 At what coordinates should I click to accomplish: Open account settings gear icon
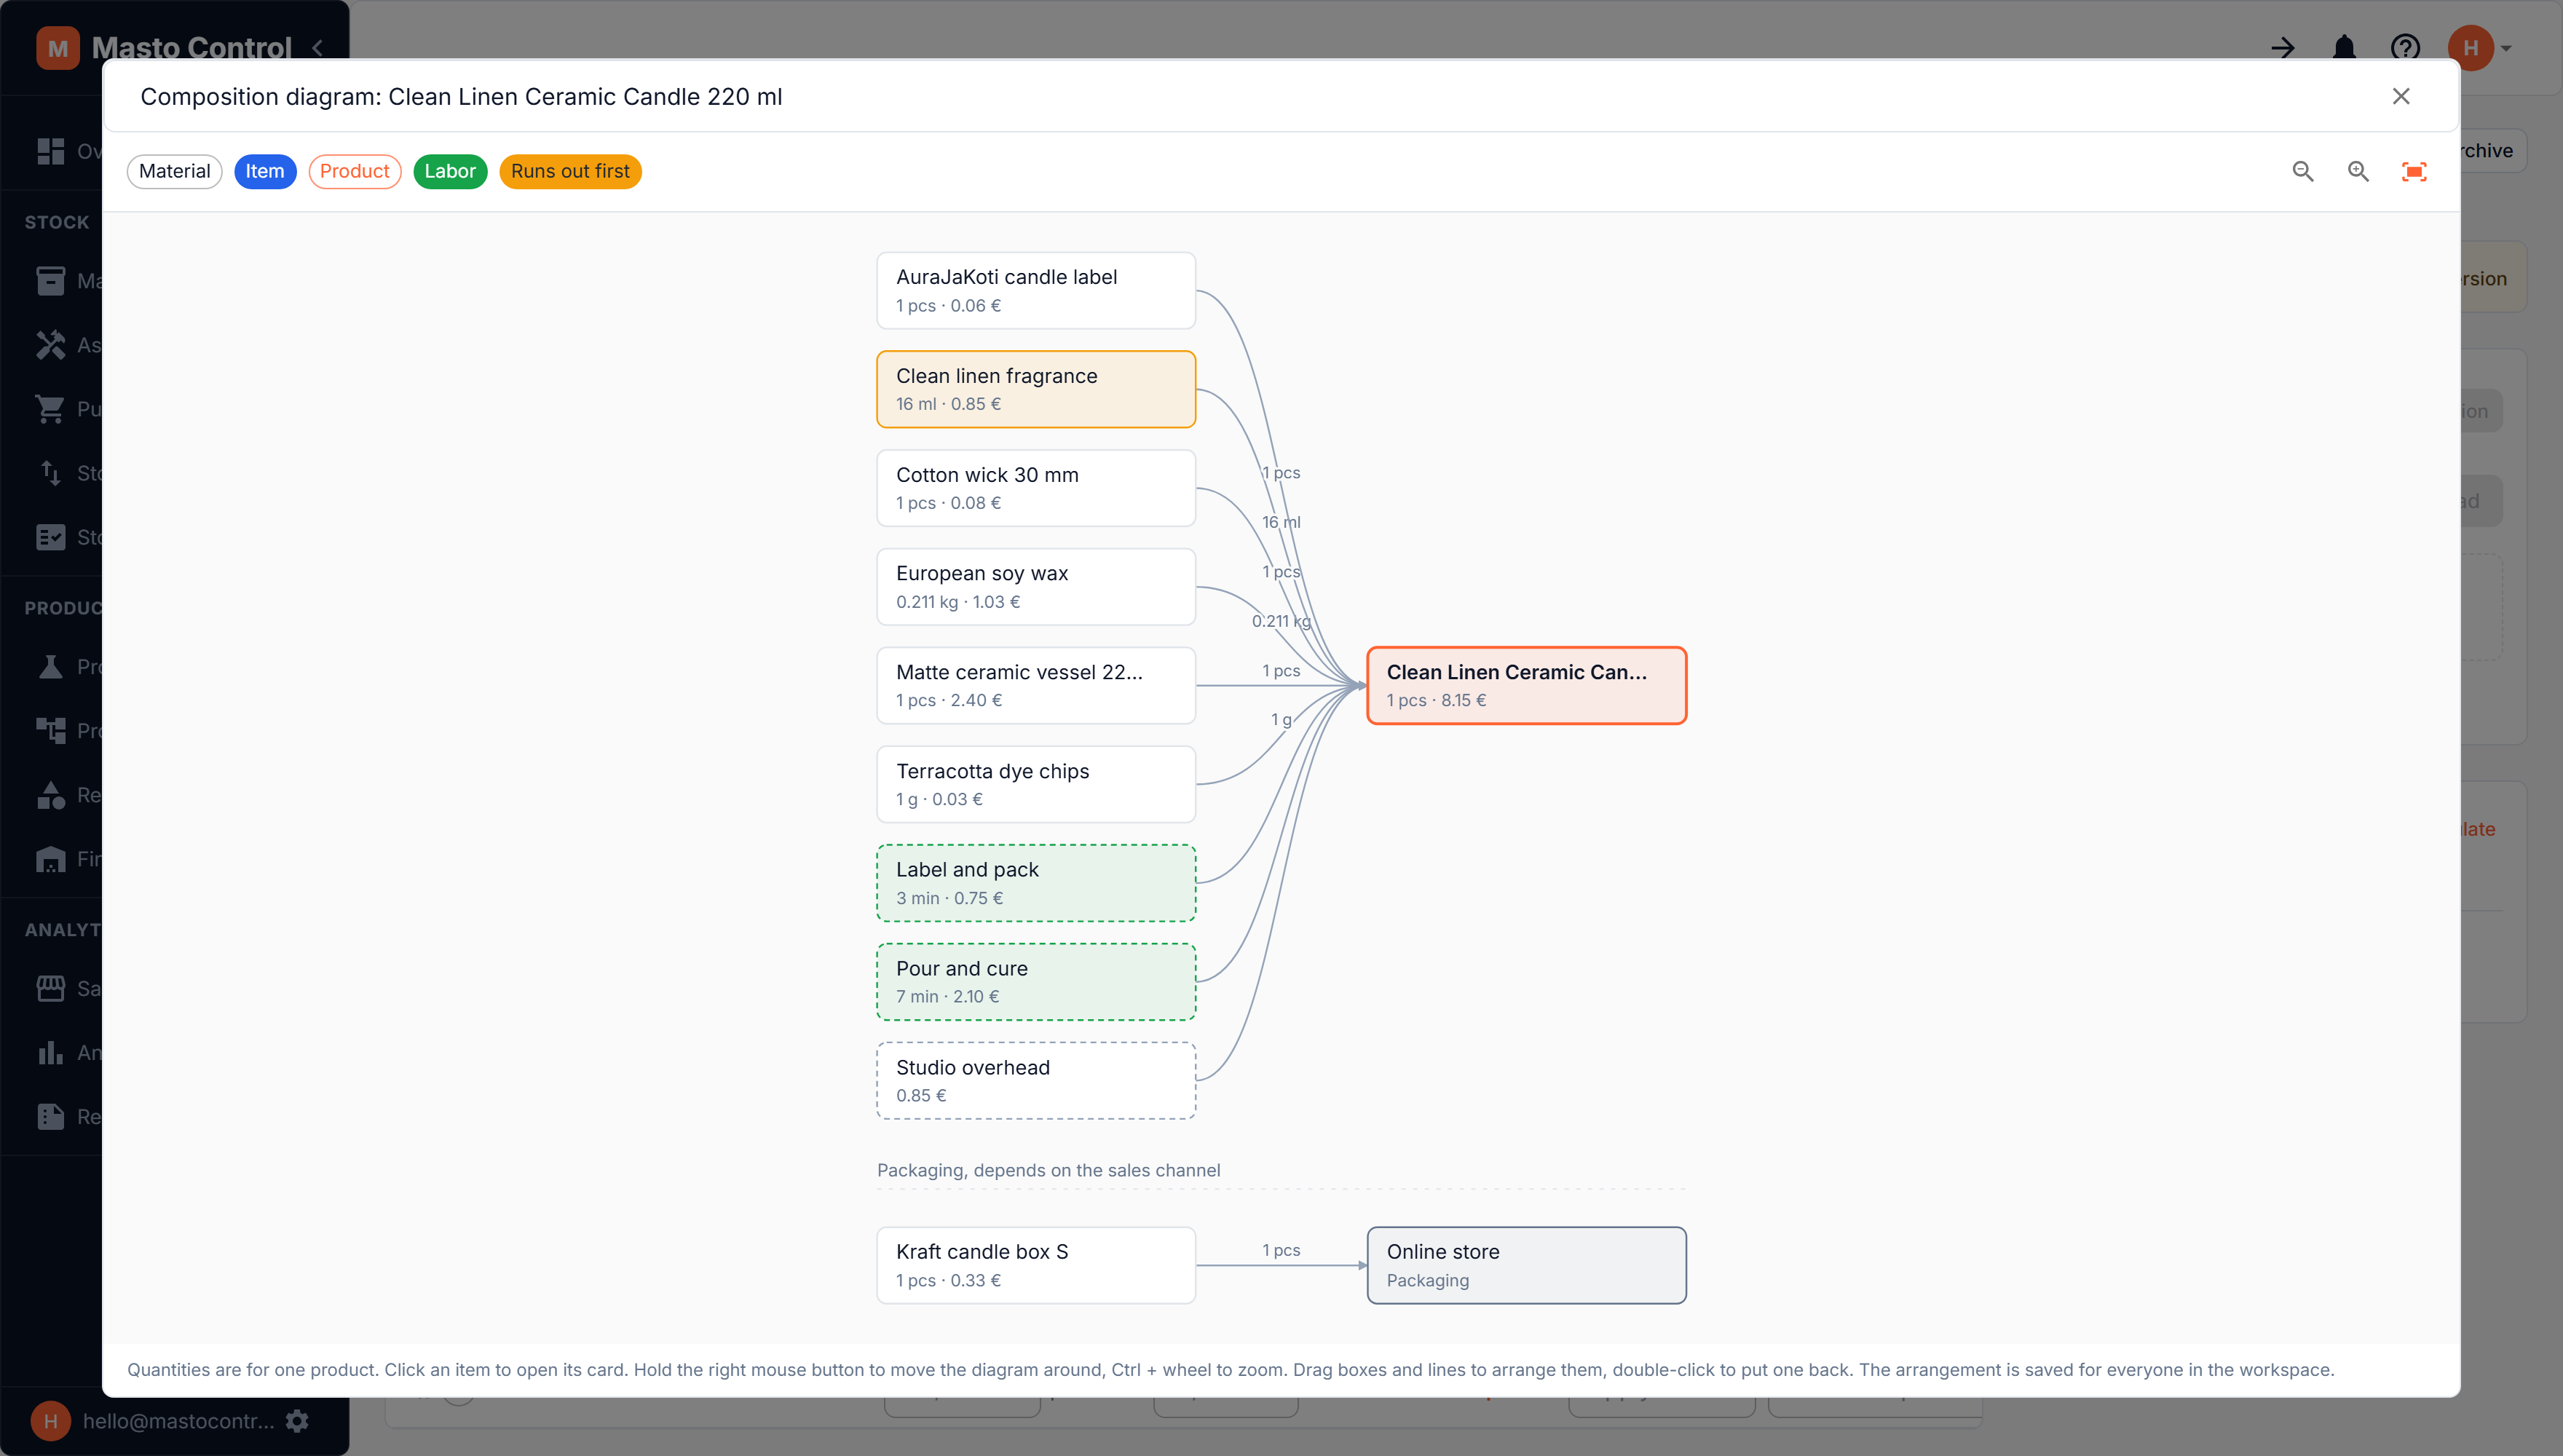[x=297, y=1421]
